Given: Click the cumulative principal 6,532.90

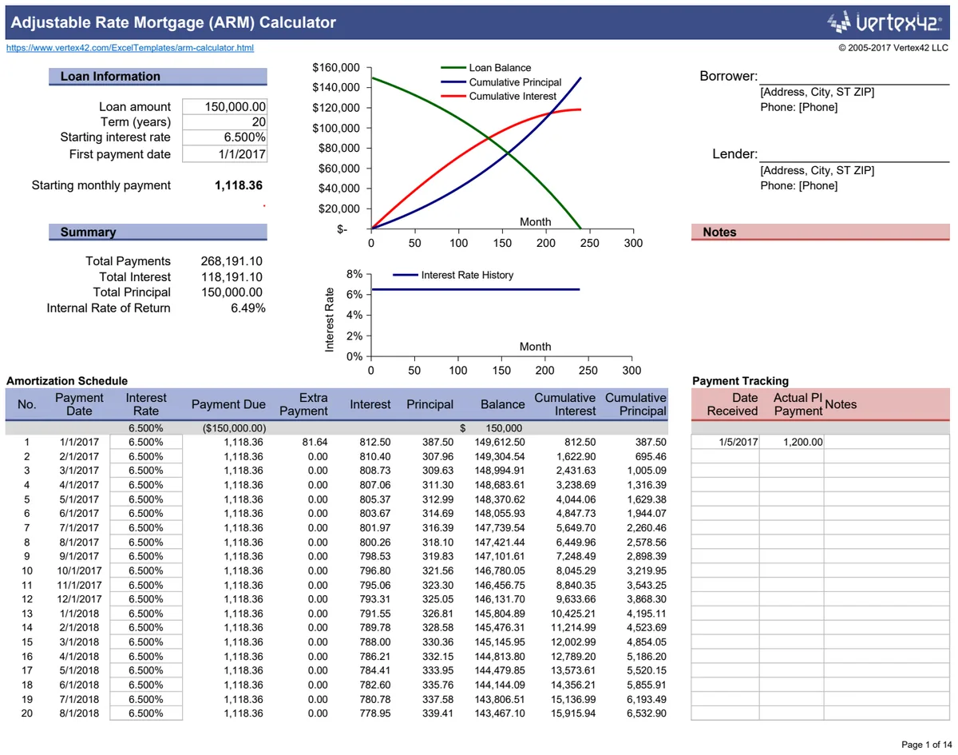Looking at the screenshot, I should point(647,713).
